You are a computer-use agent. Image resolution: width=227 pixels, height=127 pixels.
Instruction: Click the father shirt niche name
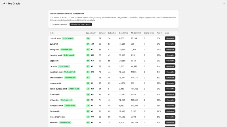point(54,100)
